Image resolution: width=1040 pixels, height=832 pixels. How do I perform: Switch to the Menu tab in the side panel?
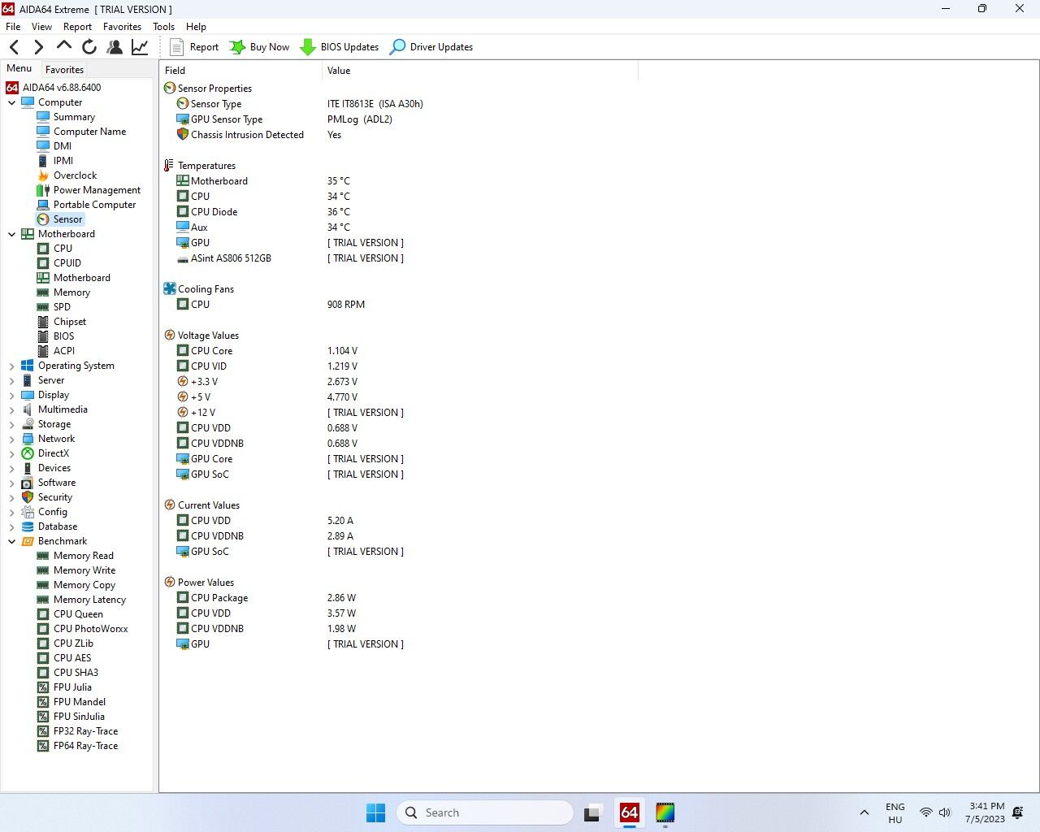tap(19, 68)
